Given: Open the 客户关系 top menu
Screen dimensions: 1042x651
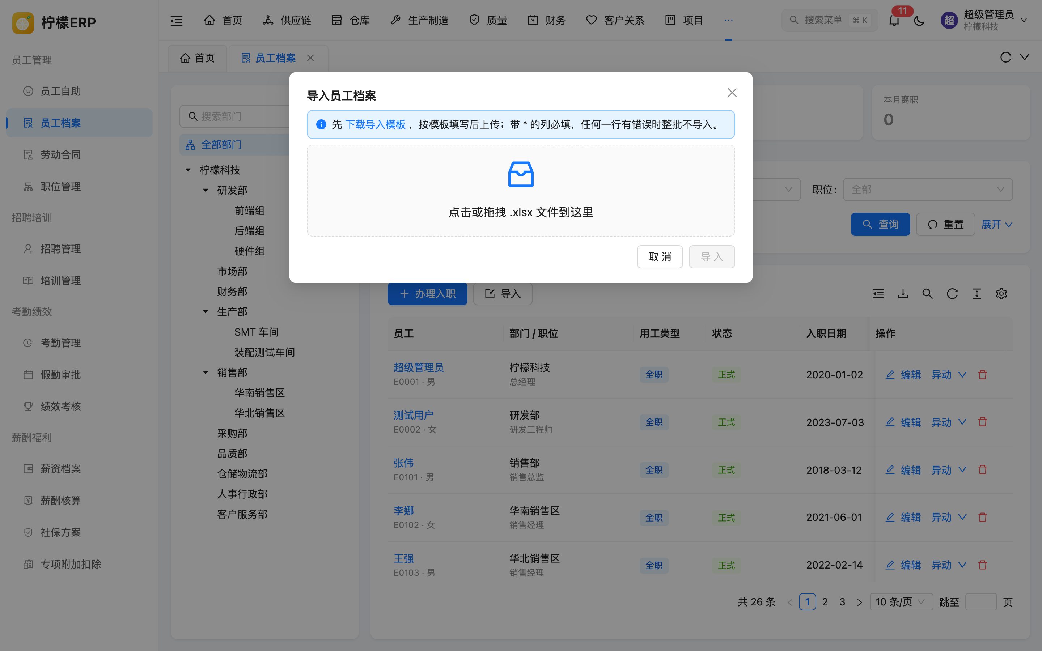Looking at the screenshot, I should 615,20.
